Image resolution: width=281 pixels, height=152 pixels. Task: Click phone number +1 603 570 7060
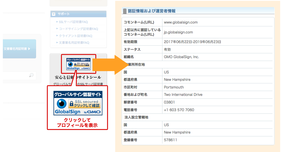[x=179, y=110]
